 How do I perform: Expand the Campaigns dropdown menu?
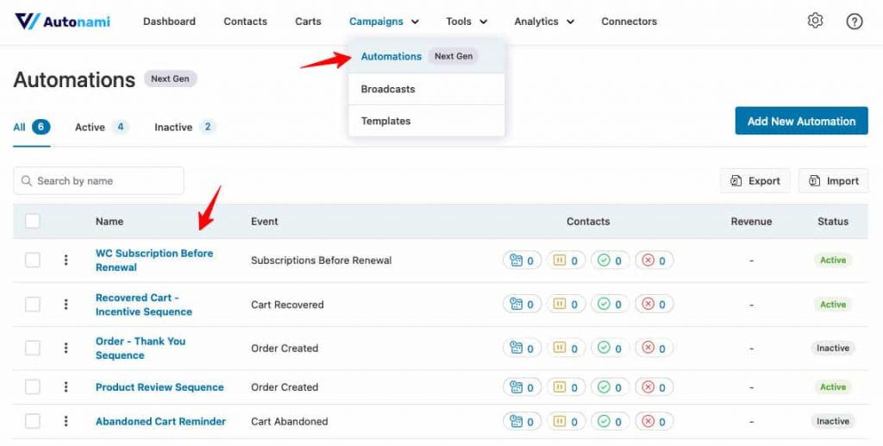(x=384, y=22)
